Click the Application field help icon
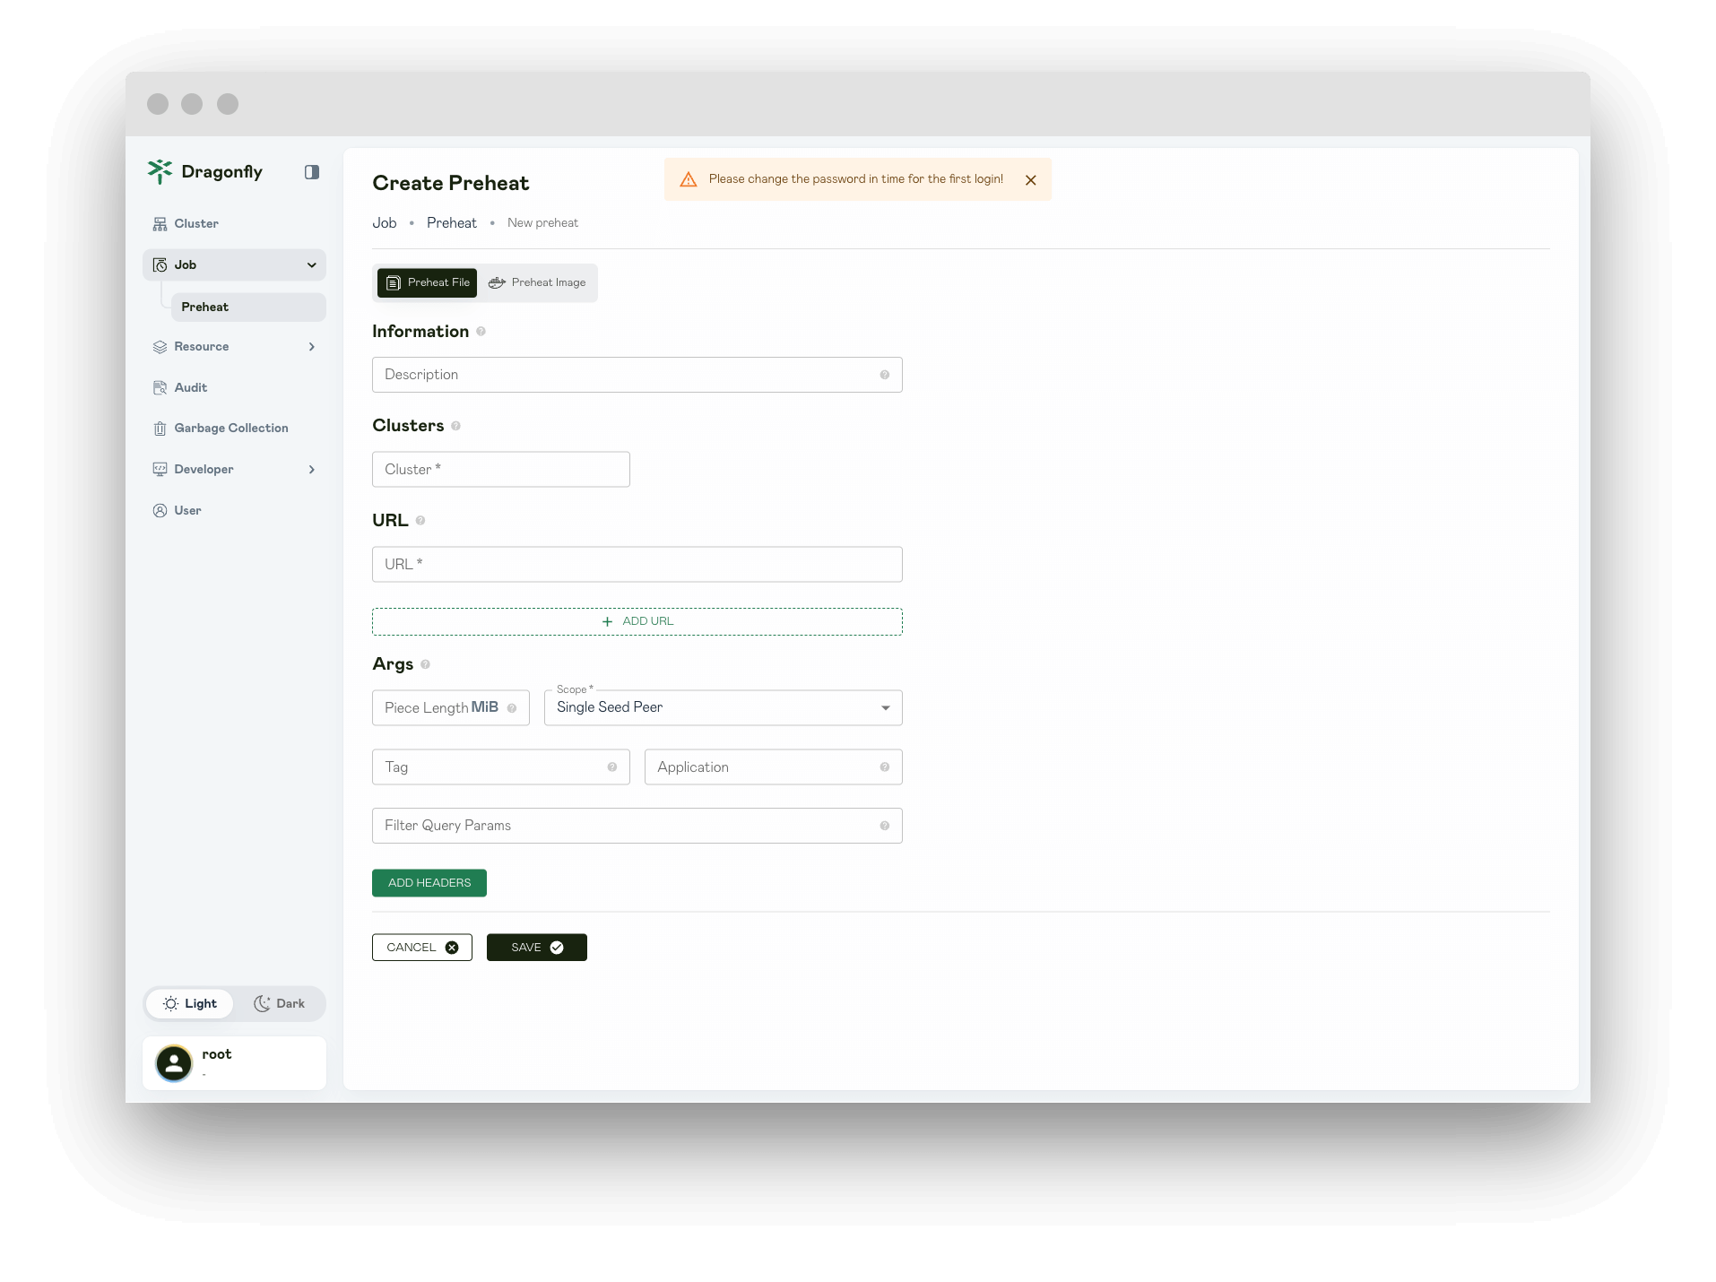1716x1282 pixels. point(885,767)
